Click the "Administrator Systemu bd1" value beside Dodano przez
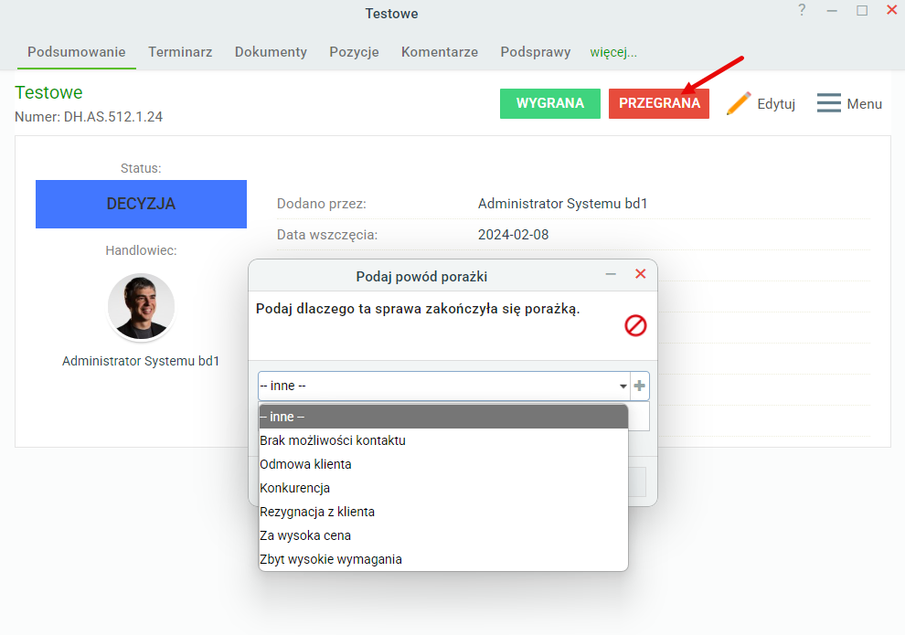Screen dimensions: 905x635 coord(563,204)
